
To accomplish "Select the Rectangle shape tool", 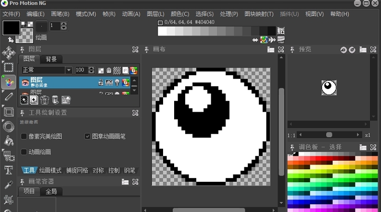I will point(9,112).
